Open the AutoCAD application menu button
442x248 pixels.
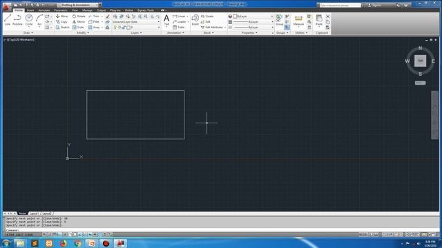pyautogui.click(x=6, y=7)
